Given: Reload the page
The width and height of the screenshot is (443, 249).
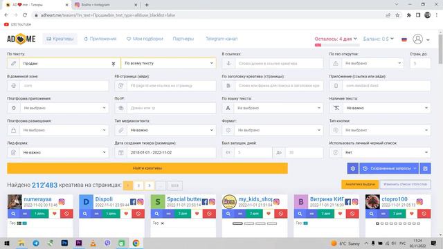Looking at the screenshot, I should (25, 15).
